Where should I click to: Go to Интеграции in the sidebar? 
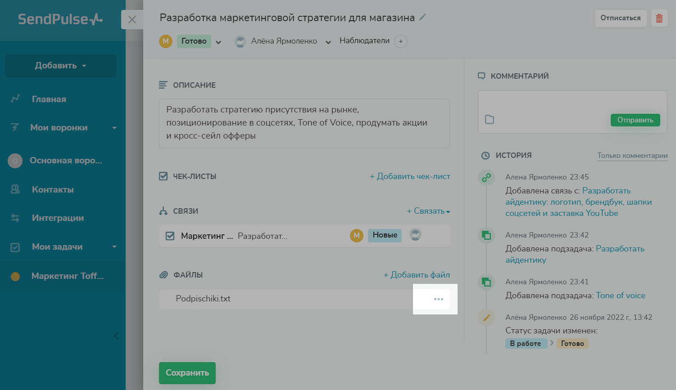[x=58, y=218]
